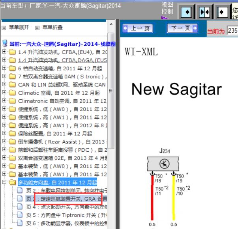Click the yellow wire at T50/19
Screen dimensions: 238x229
click(x=174, y=197)
